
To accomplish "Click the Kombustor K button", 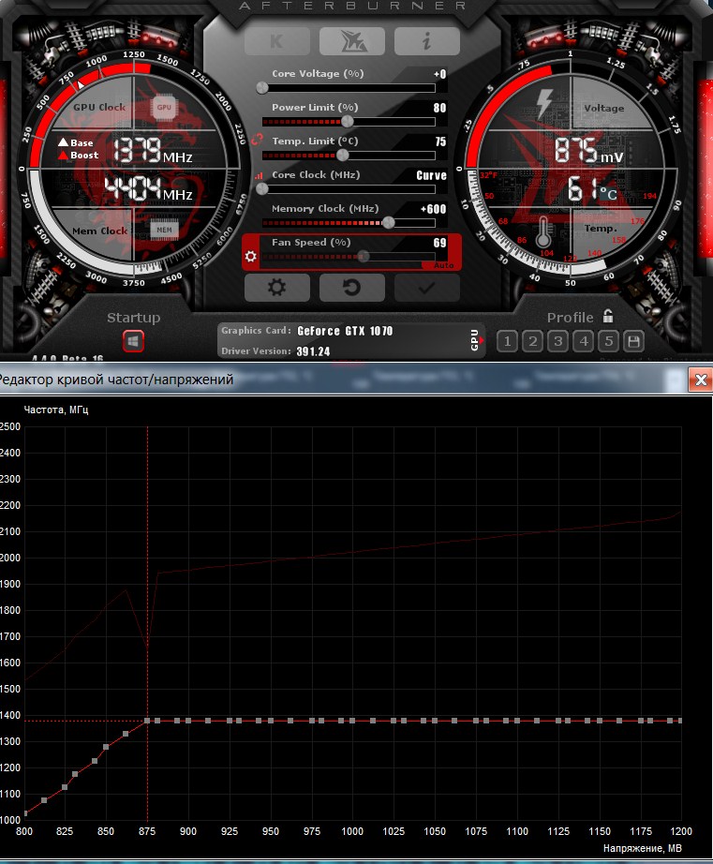I will 277,41.
